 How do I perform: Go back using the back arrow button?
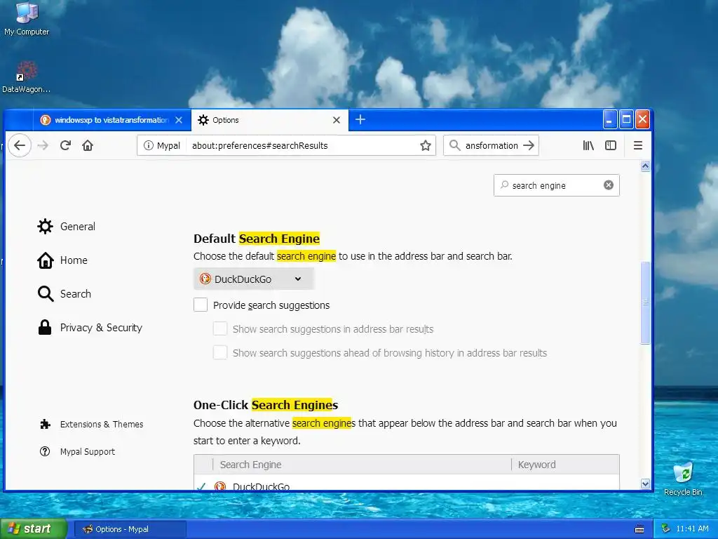20,146
